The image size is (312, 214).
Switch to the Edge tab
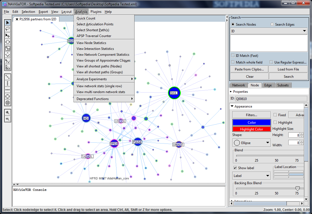point(268,85)
